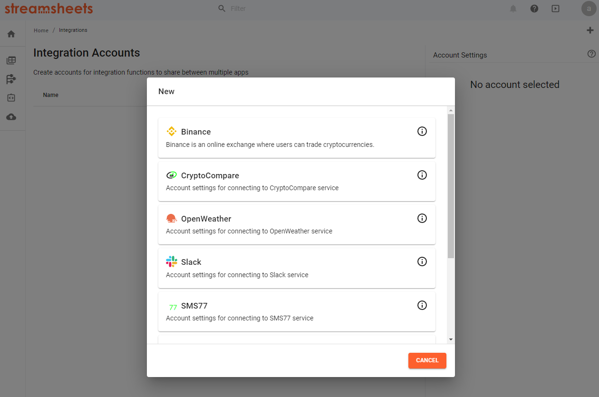Click Home in the breadcrumb
This screenshot has height=397, width=599.
coord(41,30)
